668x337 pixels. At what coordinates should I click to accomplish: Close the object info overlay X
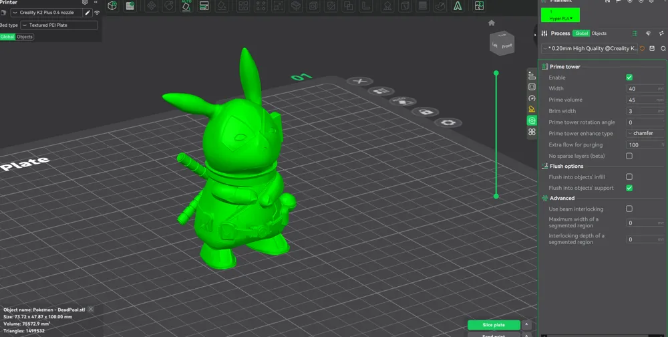click(x=91, y=310)
